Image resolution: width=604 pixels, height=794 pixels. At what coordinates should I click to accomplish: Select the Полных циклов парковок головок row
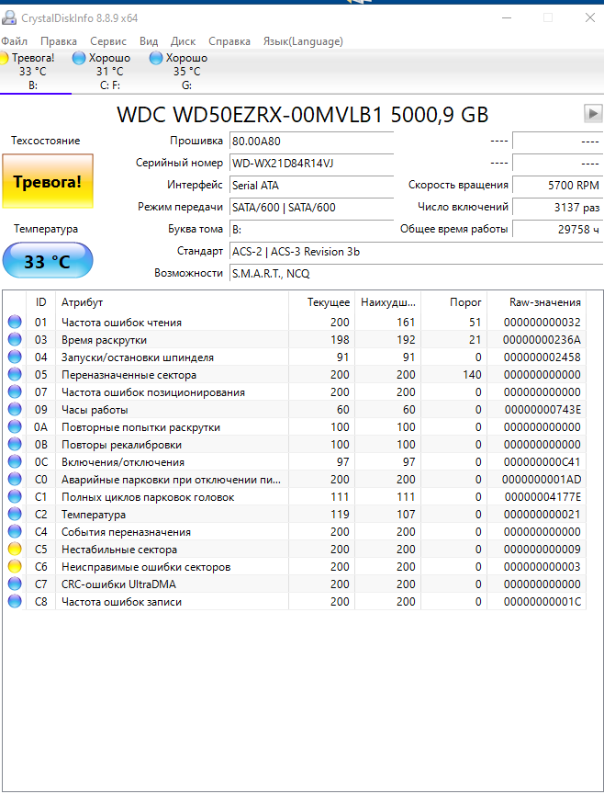pyautogui.click(x=296, y=497)
